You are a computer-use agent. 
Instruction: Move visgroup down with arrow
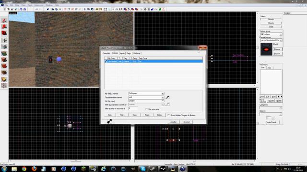pyautogui.click(x=282, y=97)
